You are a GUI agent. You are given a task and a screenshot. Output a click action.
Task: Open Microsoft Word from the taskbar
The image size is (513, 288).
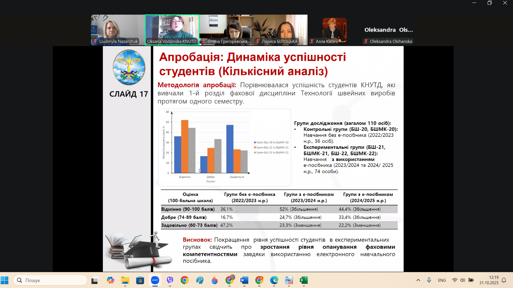tap(244, 280)
